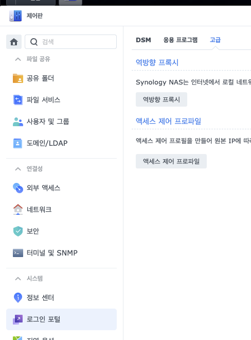
Task: Click the 파일 공유 category label
Action: click(39, 59)
